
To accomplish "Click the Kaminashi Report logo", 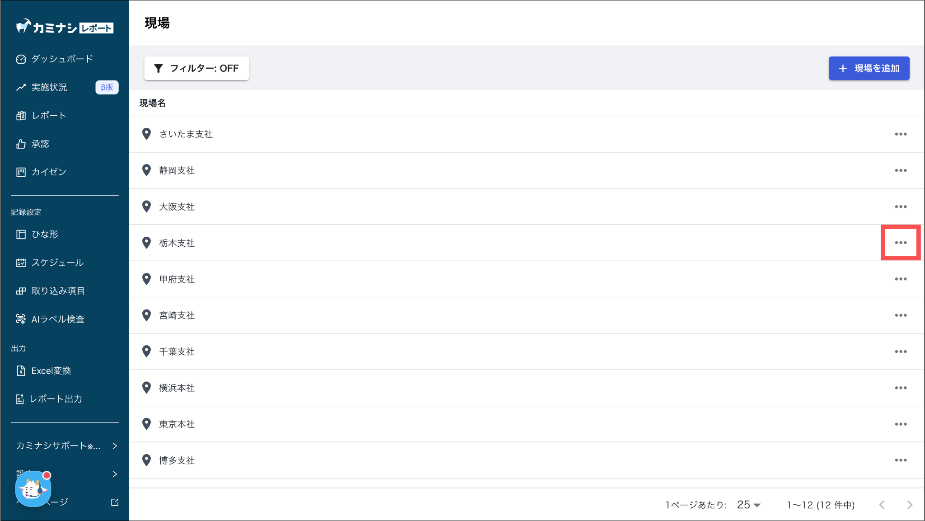I will click(65, 27).
